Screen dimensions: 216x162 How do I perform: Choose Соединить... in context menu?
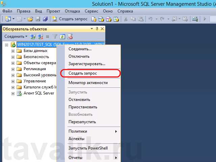[89, 49]
